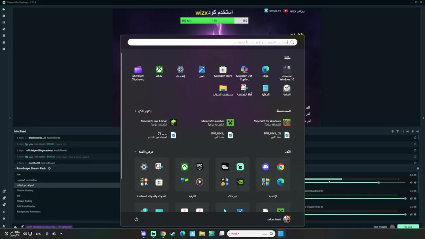425x239 pixels.
Task: Open the pinned Clock (الساعة) app
Action: 287,90
